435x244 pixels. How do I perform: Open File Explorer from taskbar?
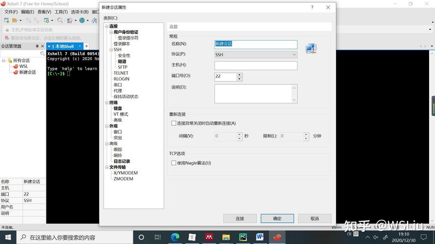[226, 237]
